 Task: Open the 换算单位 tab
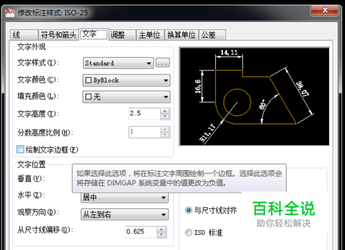[x=181, y=35]
